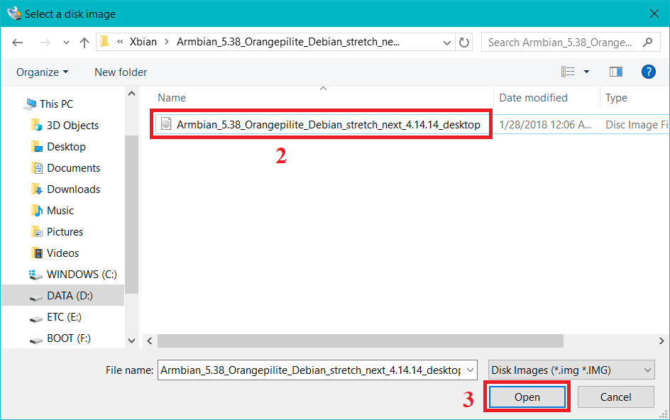
Task: Open the Help button
Action: 648,72
